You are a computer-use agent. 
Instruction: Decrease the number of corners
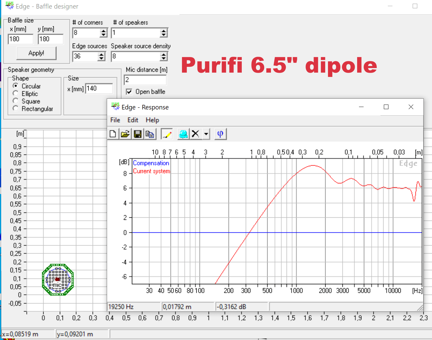pos(104,35)
